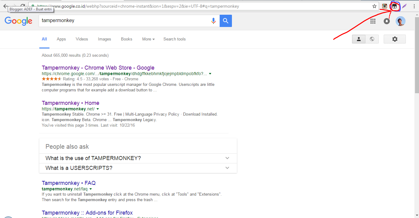Viewport: 419px width, 218px height.
Task: Open Search tools options
Action: point(174,39)
